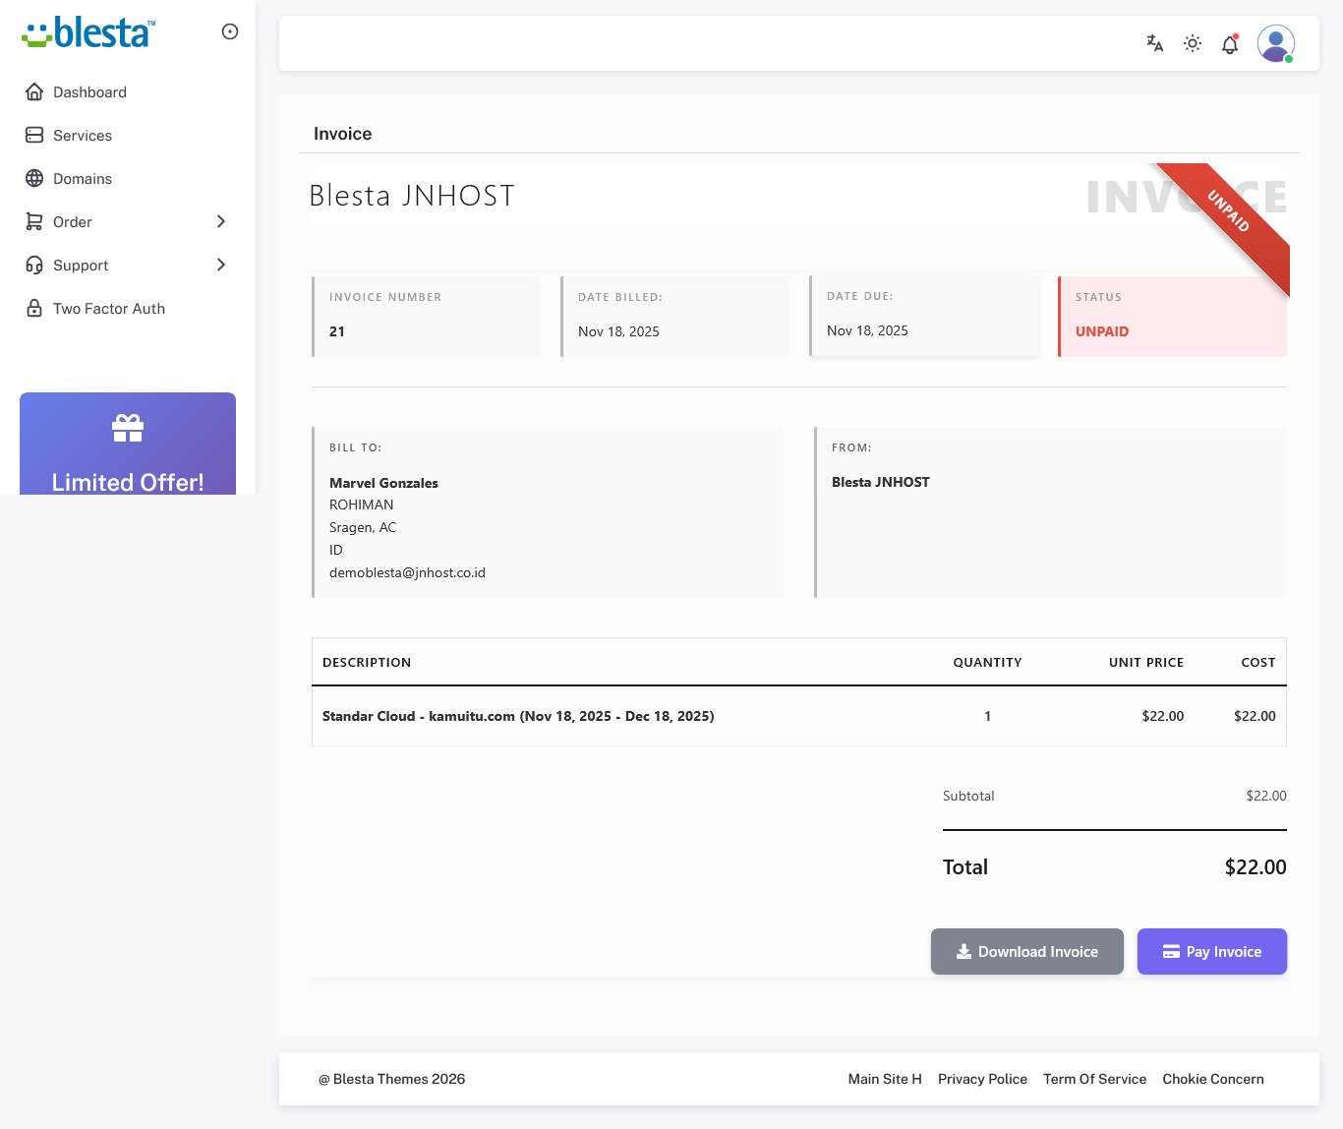Open the notifications bell
This screenshot has width=1343, height=1129.
click(x=1230, y=44)
